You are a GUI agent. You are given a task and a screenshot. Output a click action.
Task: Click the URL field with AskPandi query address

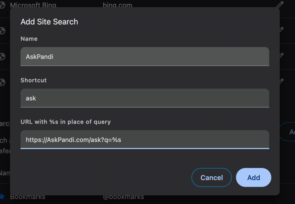coord(145,140)
